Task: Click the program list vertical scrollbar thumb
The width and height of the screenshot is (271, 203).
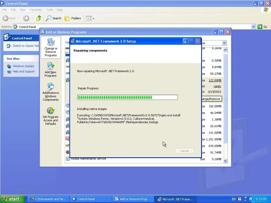Action: tap(225, 98)
